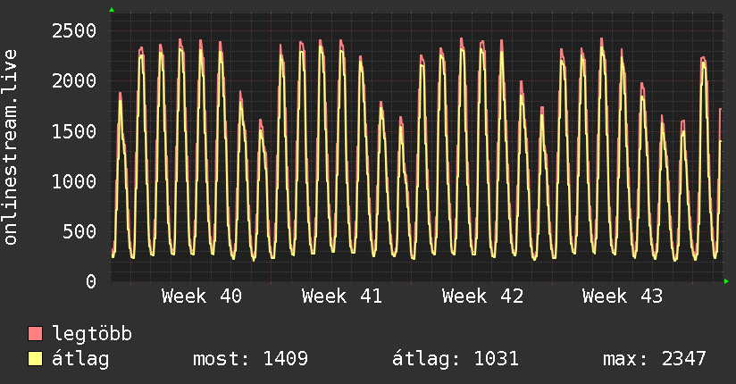The image size is (736, 384).
Task: Click the 'most: 1409' value
Action: [251, 359]
